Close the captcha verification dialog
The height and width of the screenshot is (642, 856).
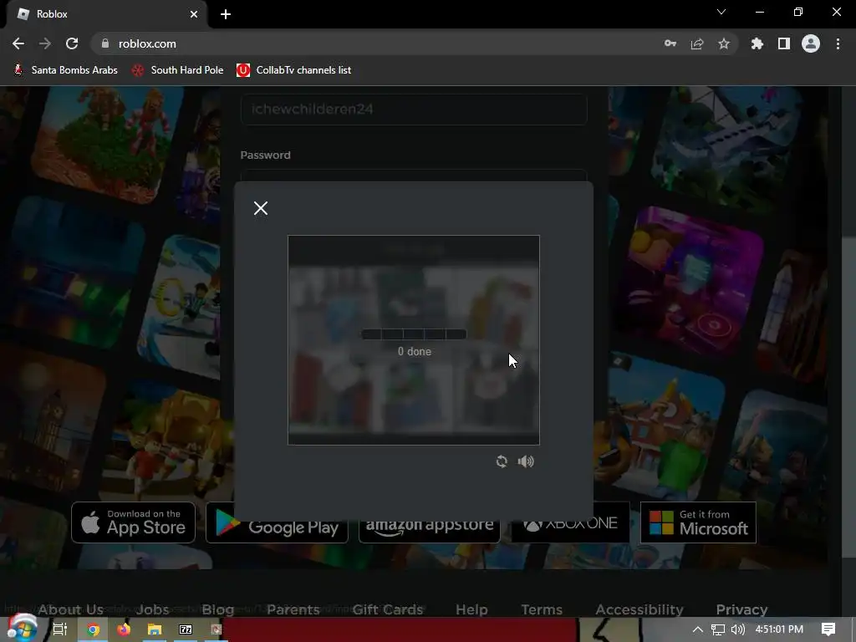(x=261, y=208)
